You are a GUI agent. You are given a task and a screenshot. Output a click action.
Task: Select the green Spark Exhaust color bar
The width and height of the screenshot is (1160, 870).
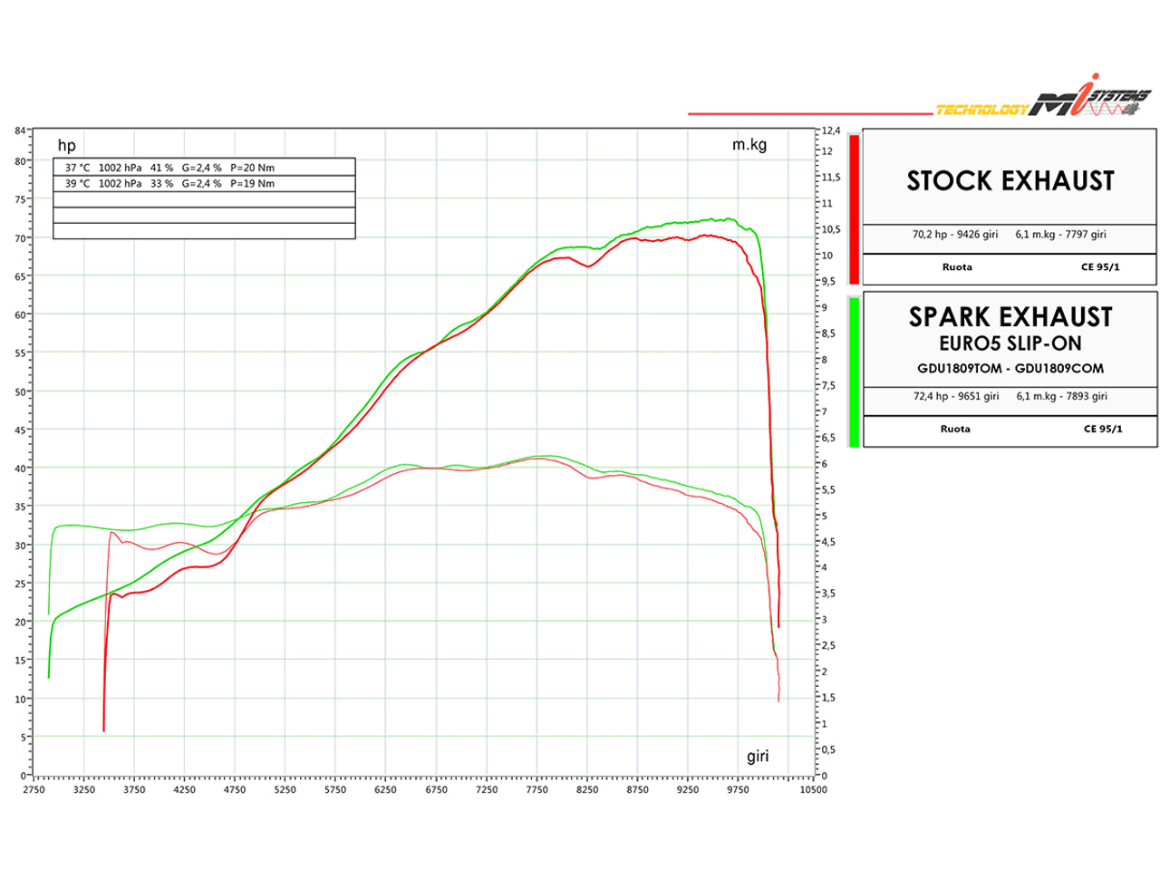[x=854, y=372]
